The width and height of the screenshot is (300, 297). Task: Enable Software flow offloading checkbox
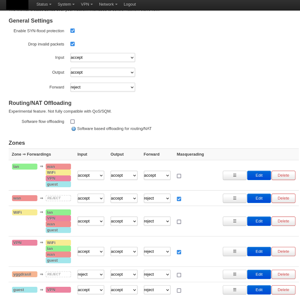pos(73,121)
